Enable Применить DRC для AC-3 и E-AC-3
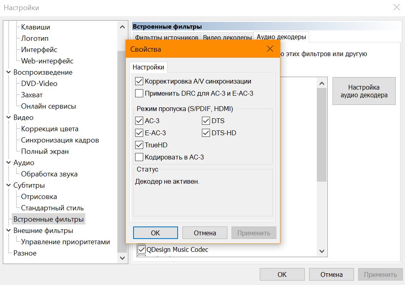Viewport: 405px width, 285px height. point(139,93)
